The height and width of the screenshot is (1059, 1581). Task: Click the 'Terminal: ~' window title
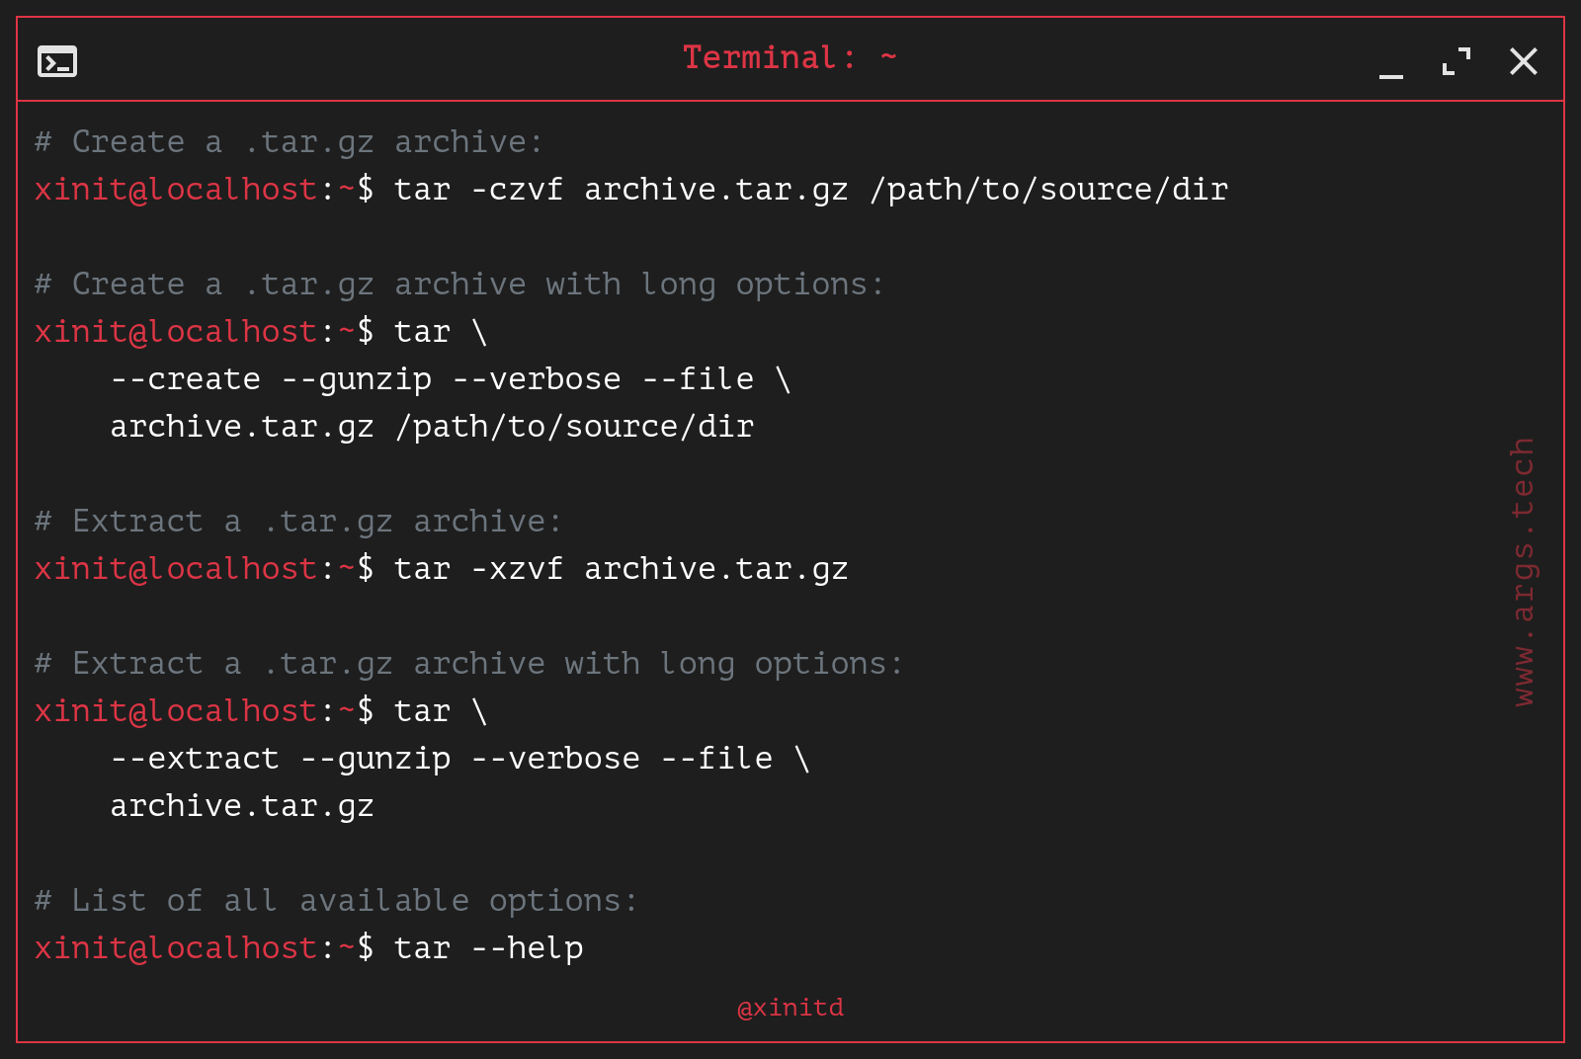point(790,57)
